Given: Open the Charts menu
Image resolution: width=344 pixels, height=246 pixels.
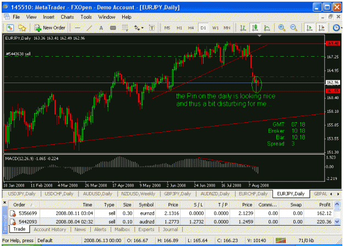Looking at the screenshot, I should pos(67,17).
